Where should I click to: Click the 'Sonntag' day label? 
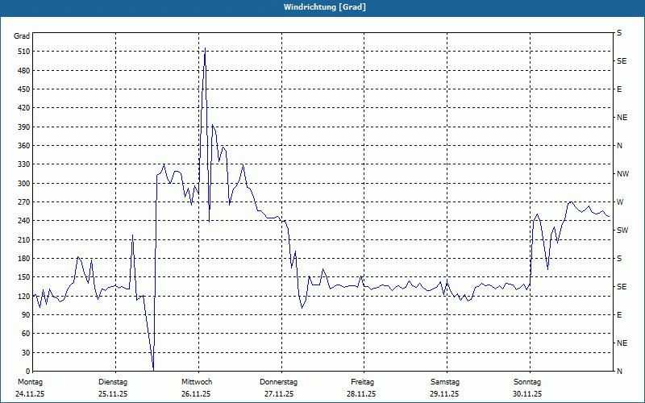coord(527,381)
